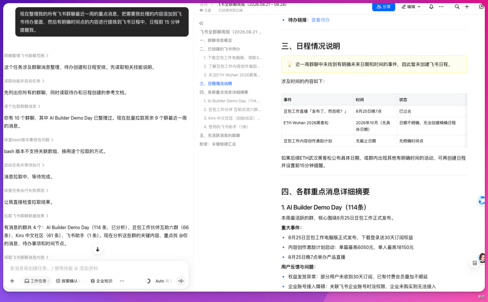Open the Auto 高 model selector

tap(163, 281)
